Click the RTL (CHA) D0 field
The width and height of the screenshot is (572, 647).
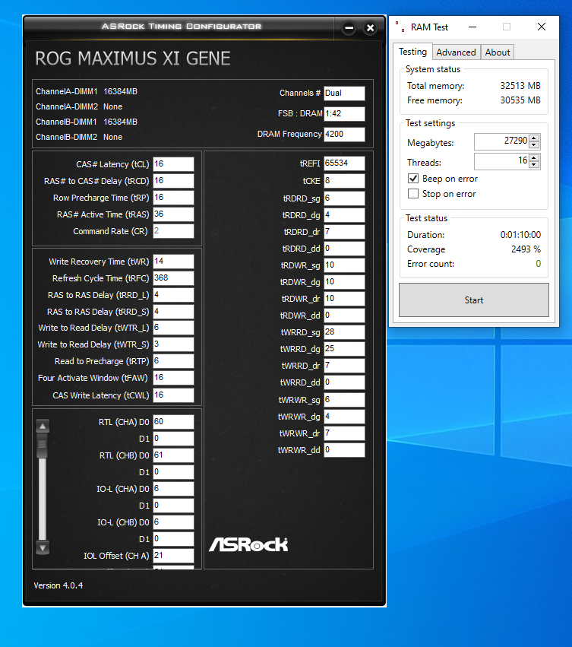click(173, 422)
